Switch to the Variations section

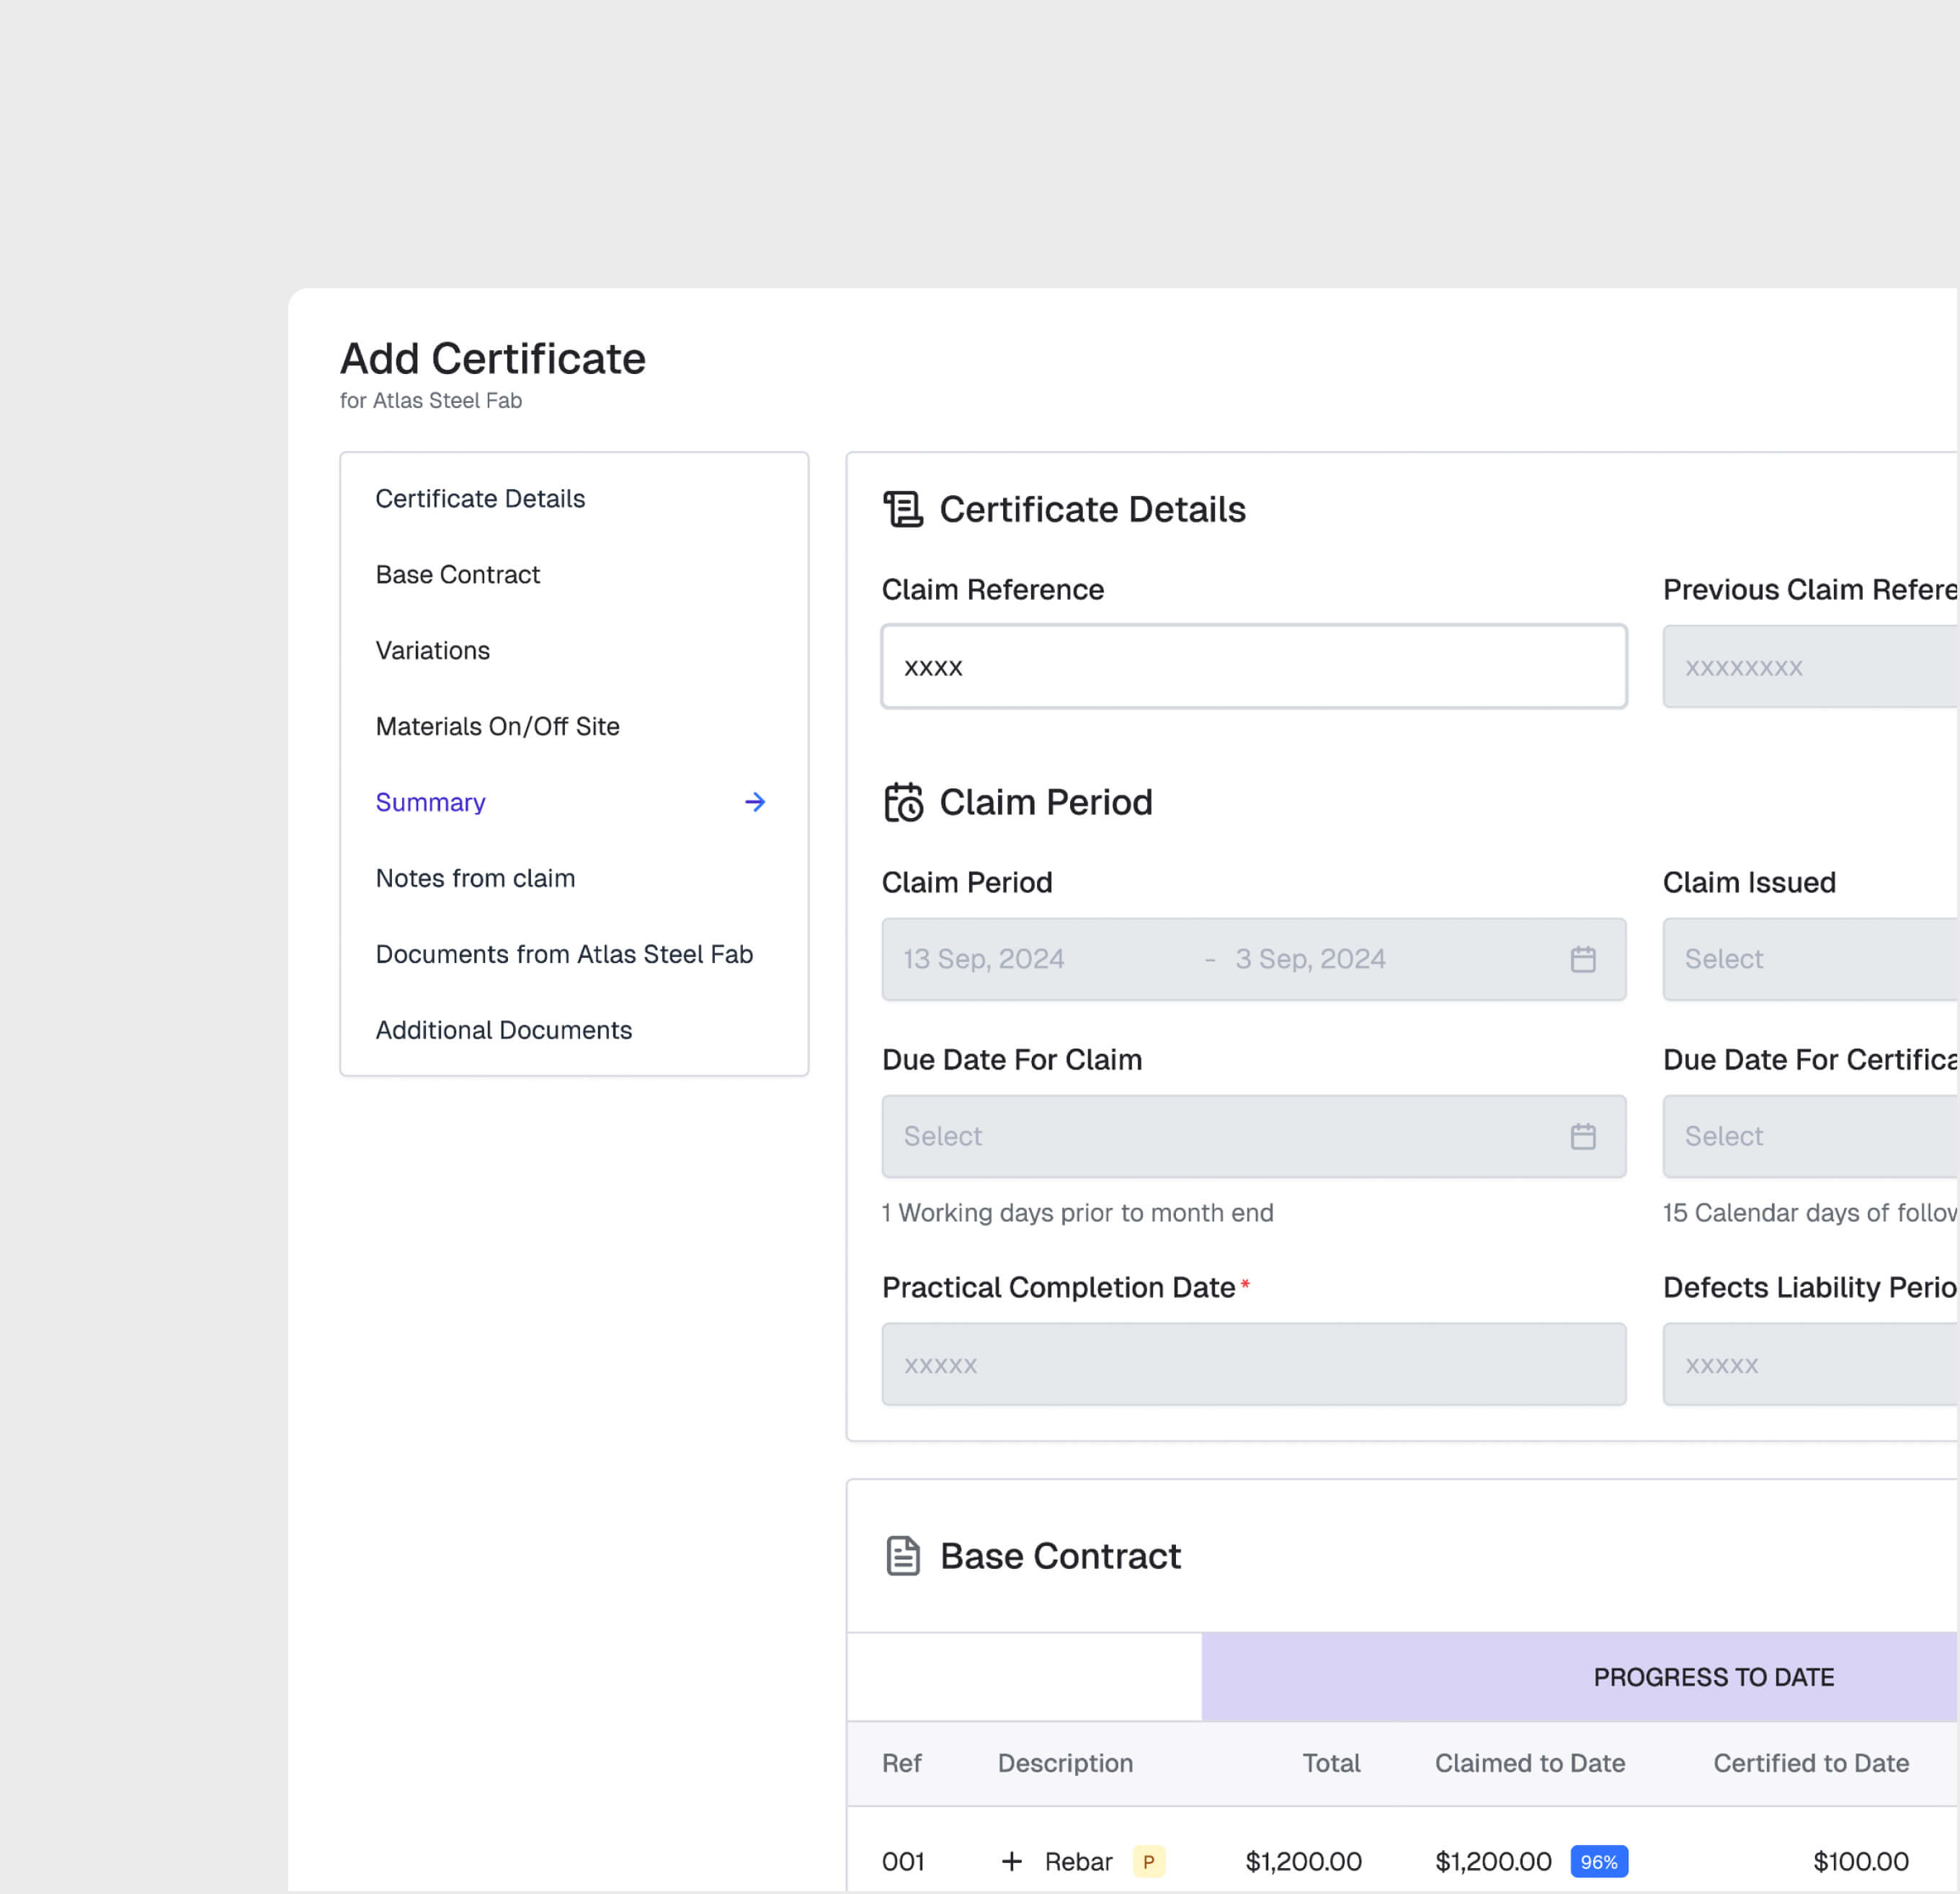click(x=432, y=650)
